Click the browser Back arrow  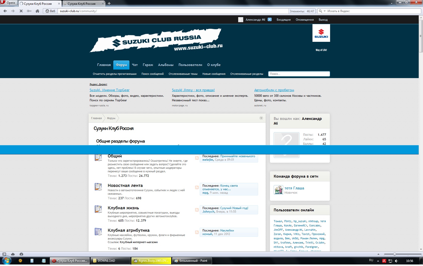pos(5,11)
